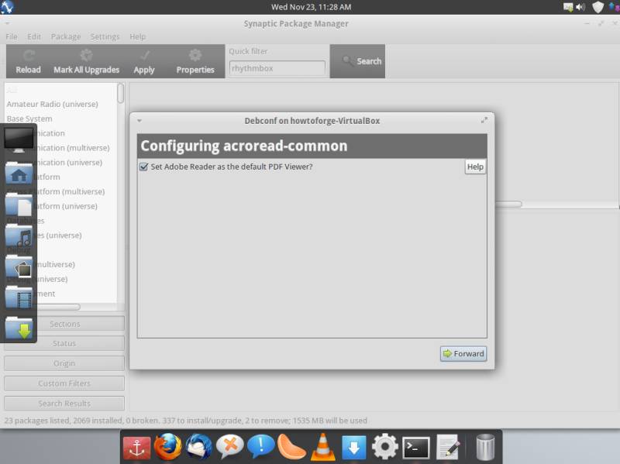Viewport: 620px width, 464px height.
Task: Launch VLC media player from the dock
Action: coord(323,447)
